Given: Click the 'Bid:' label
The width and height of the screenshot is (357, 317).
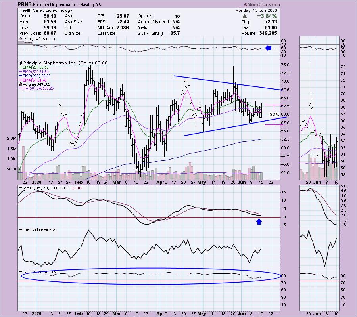Looking at the screenshot, I should tap(68, 27).
